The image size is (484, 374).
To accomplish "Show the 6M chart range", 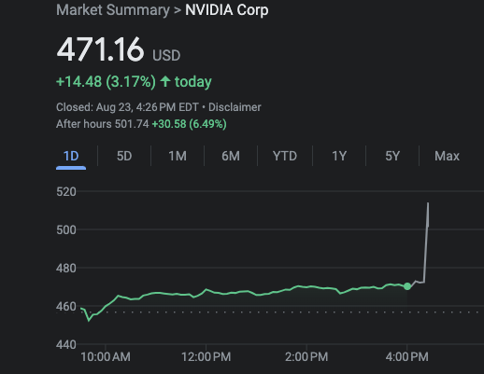I will (x=231, y=156).
